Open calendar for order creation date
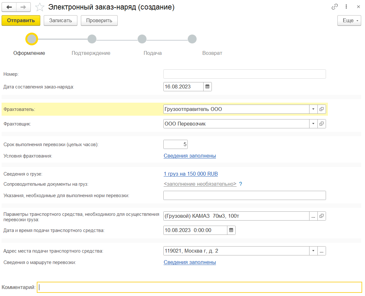Image resolution: width=365 pixels, height=296 pixels. pyautogui.click(x=207, y=87)
